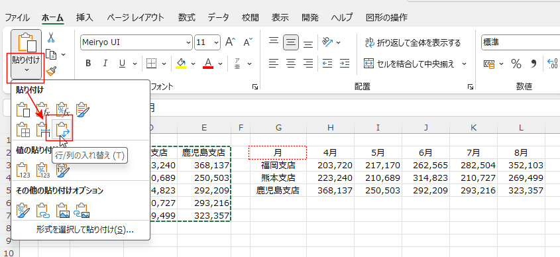Choose Keep Source Column Widths paste icon
The height and width of the screenshot is (257, 560).
[x=42, y=129]
